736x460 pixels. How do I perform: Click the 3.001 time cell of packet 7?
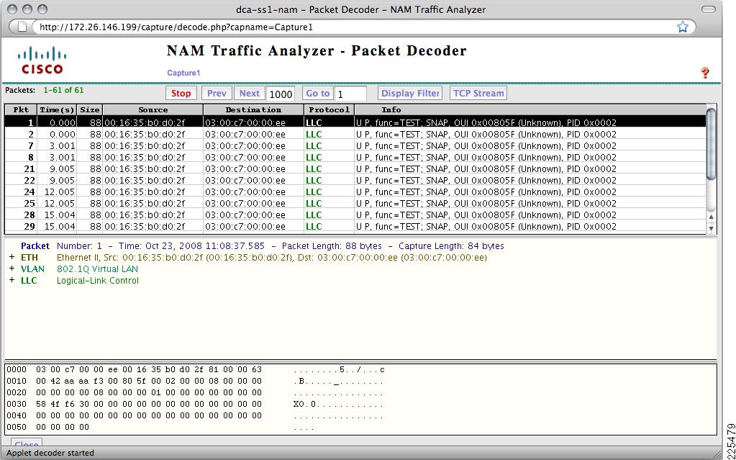tap(58, 145)
